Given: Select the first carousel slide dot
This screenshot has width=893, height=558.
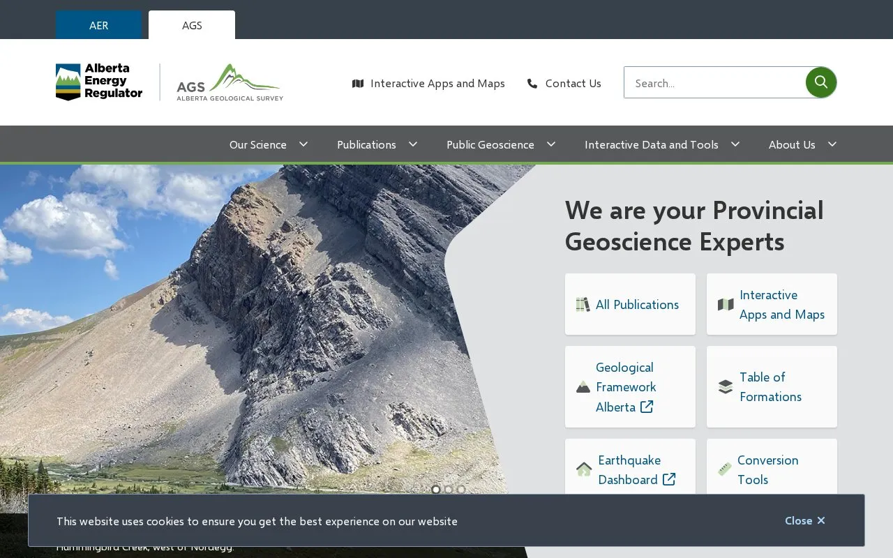Looking at the screenshot, I should pos(436,490).
